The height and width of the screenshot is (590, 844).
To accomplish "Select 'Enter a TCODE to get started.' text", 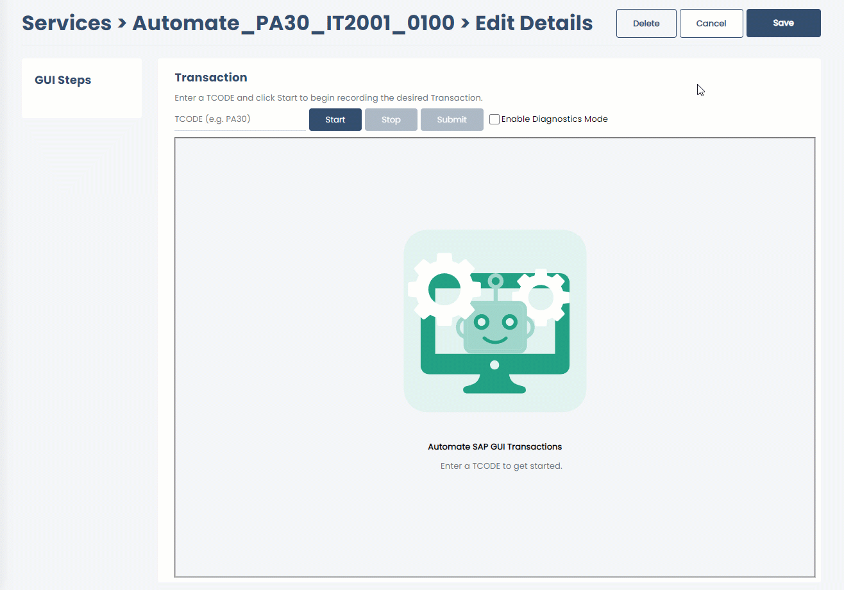I will point(501,466).
